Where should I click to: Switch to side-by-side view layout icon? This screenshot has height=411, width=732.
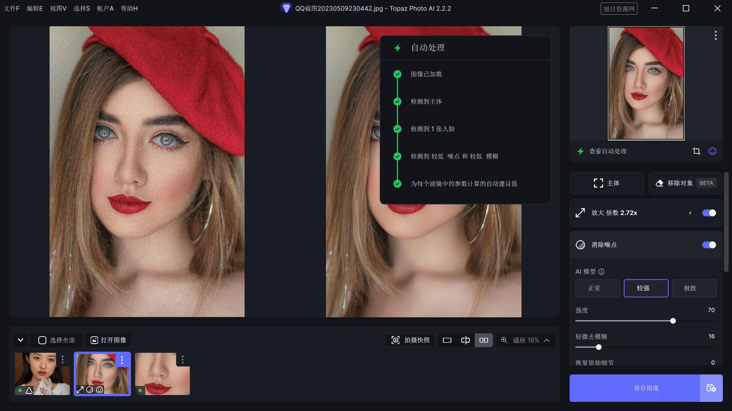coord(483,340)
